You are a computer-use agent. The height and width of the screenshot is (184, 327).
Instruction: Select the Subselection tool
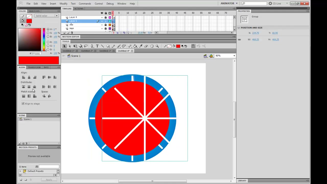70,46
